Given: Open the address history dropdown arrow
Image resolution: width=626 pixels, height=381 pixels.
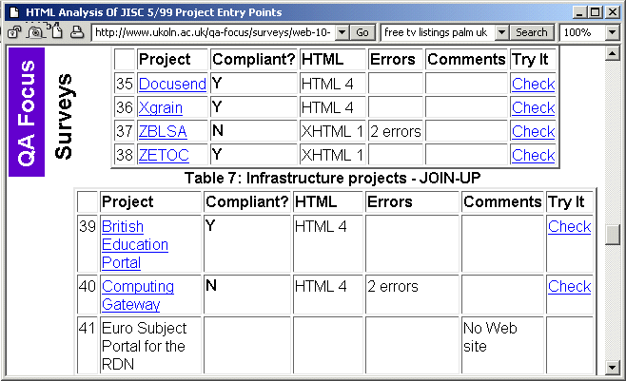Looking at the screenshot, I should coord(342,32).
